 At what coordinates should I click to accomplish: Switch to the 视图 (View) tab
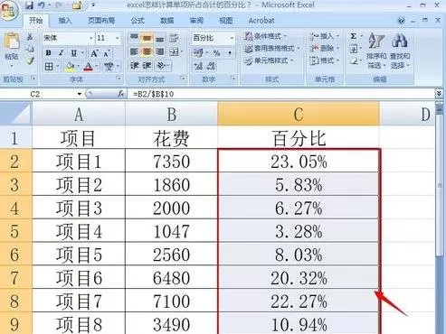tap(226, 21)
